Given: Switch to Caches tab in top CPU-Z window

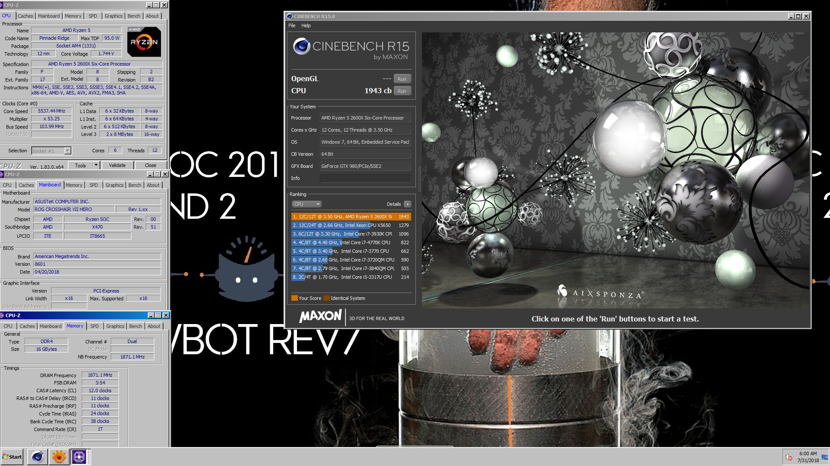Looking at the screenshot, I should click(x=25, y=16).
